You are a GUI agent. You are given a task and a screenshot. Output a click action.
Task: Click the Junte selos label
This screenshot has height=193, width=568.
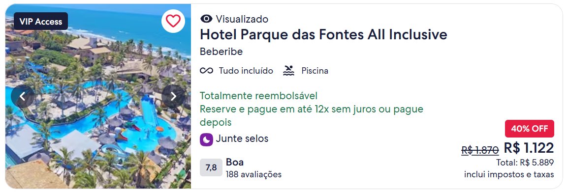tap(242, 138)
